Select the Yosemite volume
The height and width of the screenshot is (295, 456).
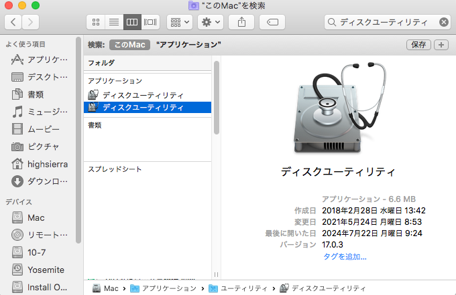click(40, 270)
